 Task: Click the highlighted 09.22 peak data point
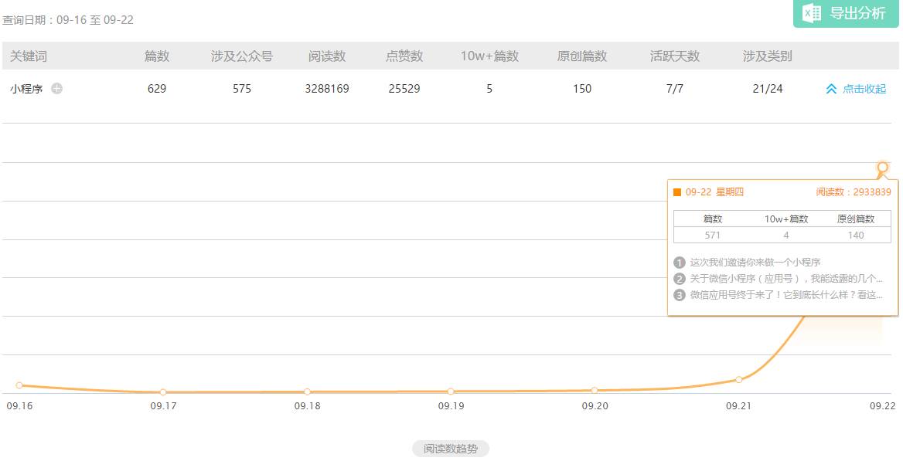pyautogui.click(x=882, y=167)
